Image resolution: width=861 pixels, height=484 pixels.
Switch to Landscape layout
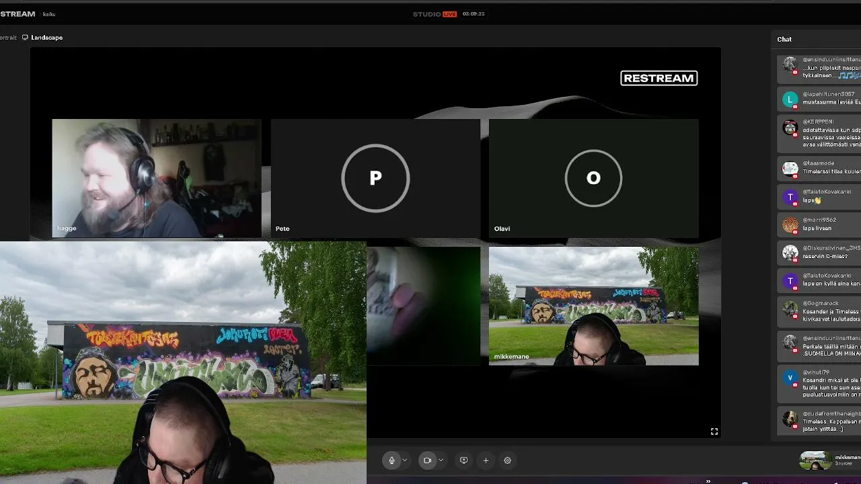(42, 38)
